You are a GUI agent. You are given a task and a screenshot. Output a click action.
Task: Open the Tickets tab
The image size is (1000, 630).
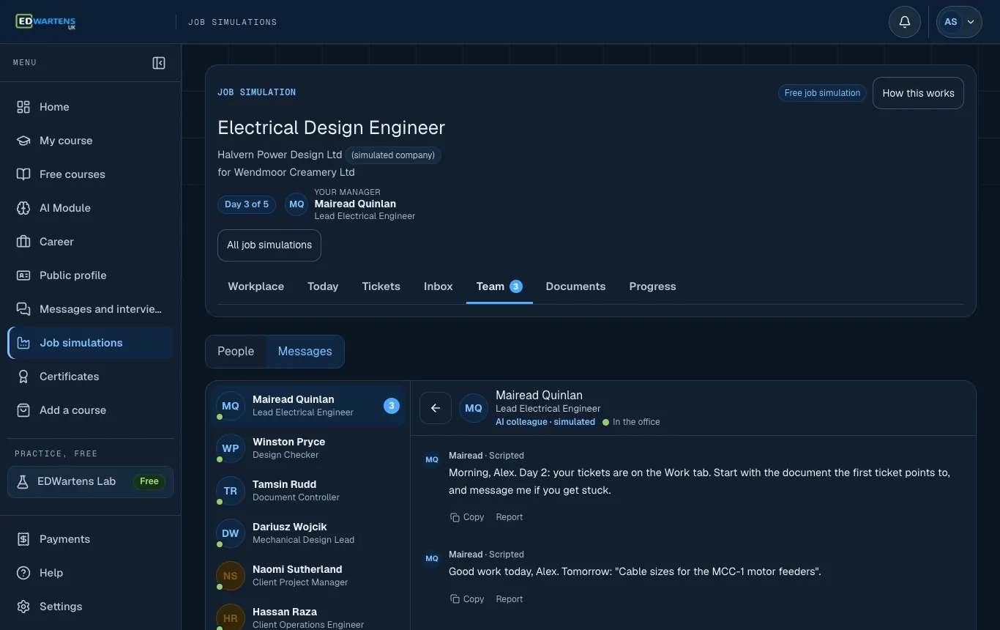381,286
